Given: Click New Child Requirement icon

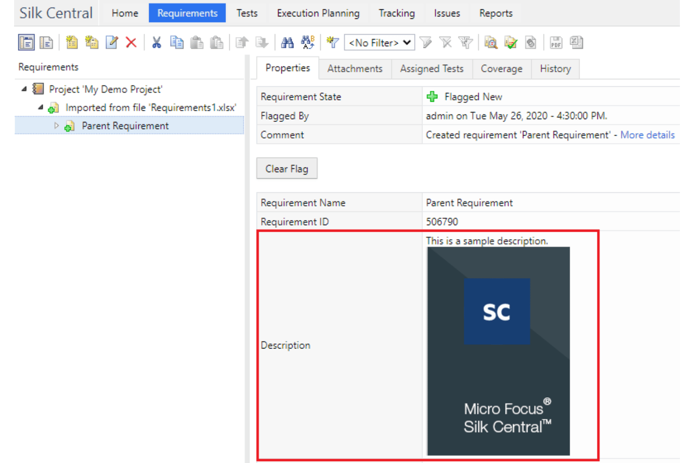Looking at the screenshot, I should tap(91, 43).
